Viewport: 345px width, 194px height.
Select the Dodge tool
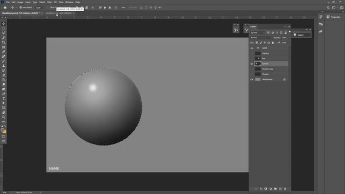click(4, 89)
